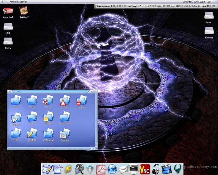Open the Acrobat PDF viewer in dock
Viewport: 218px width, 175px height.
101,169
